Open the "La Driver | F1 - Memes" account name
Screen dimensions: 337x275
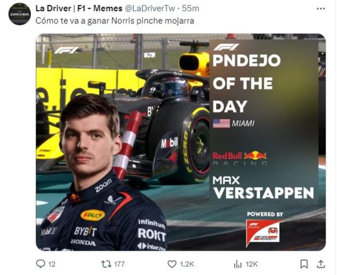pos(73,9)
